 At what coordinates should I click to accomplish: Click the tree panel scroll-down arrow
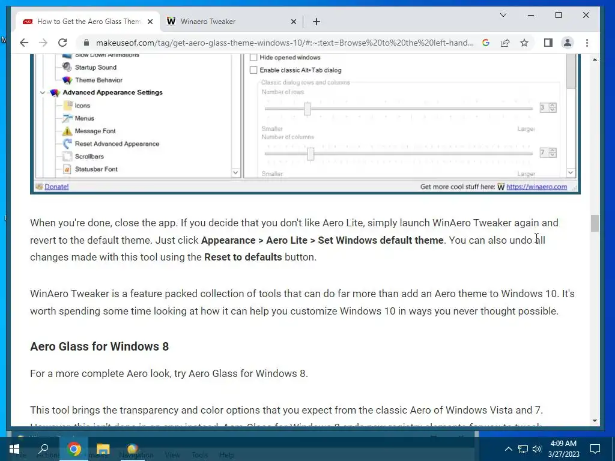235,172
